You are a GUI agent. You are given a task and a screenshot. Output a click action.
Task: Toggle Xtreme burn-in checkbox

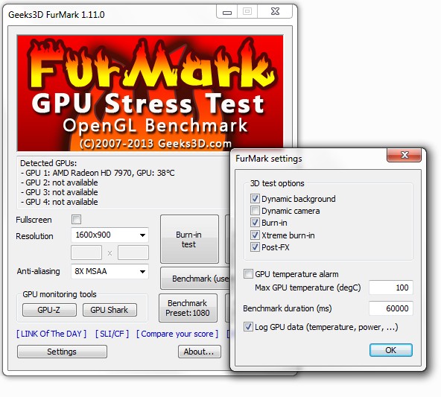255,235
